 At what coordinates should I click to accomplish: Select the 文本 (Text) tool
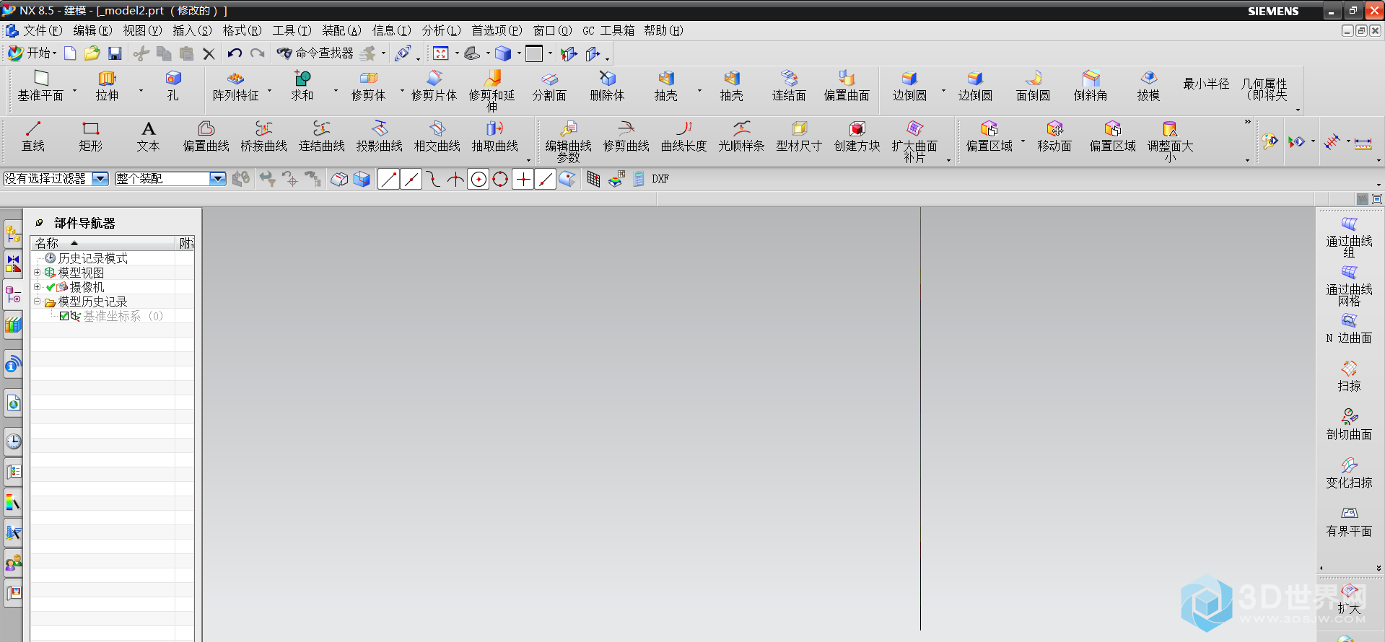tap(148, 136)
